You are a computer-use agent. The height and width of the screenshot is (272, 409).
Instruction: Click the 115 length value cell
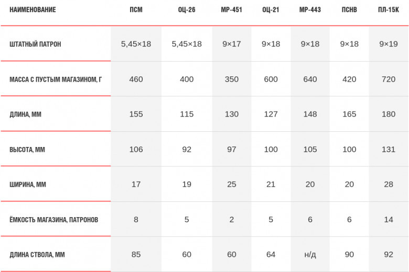tap(187, 114)
